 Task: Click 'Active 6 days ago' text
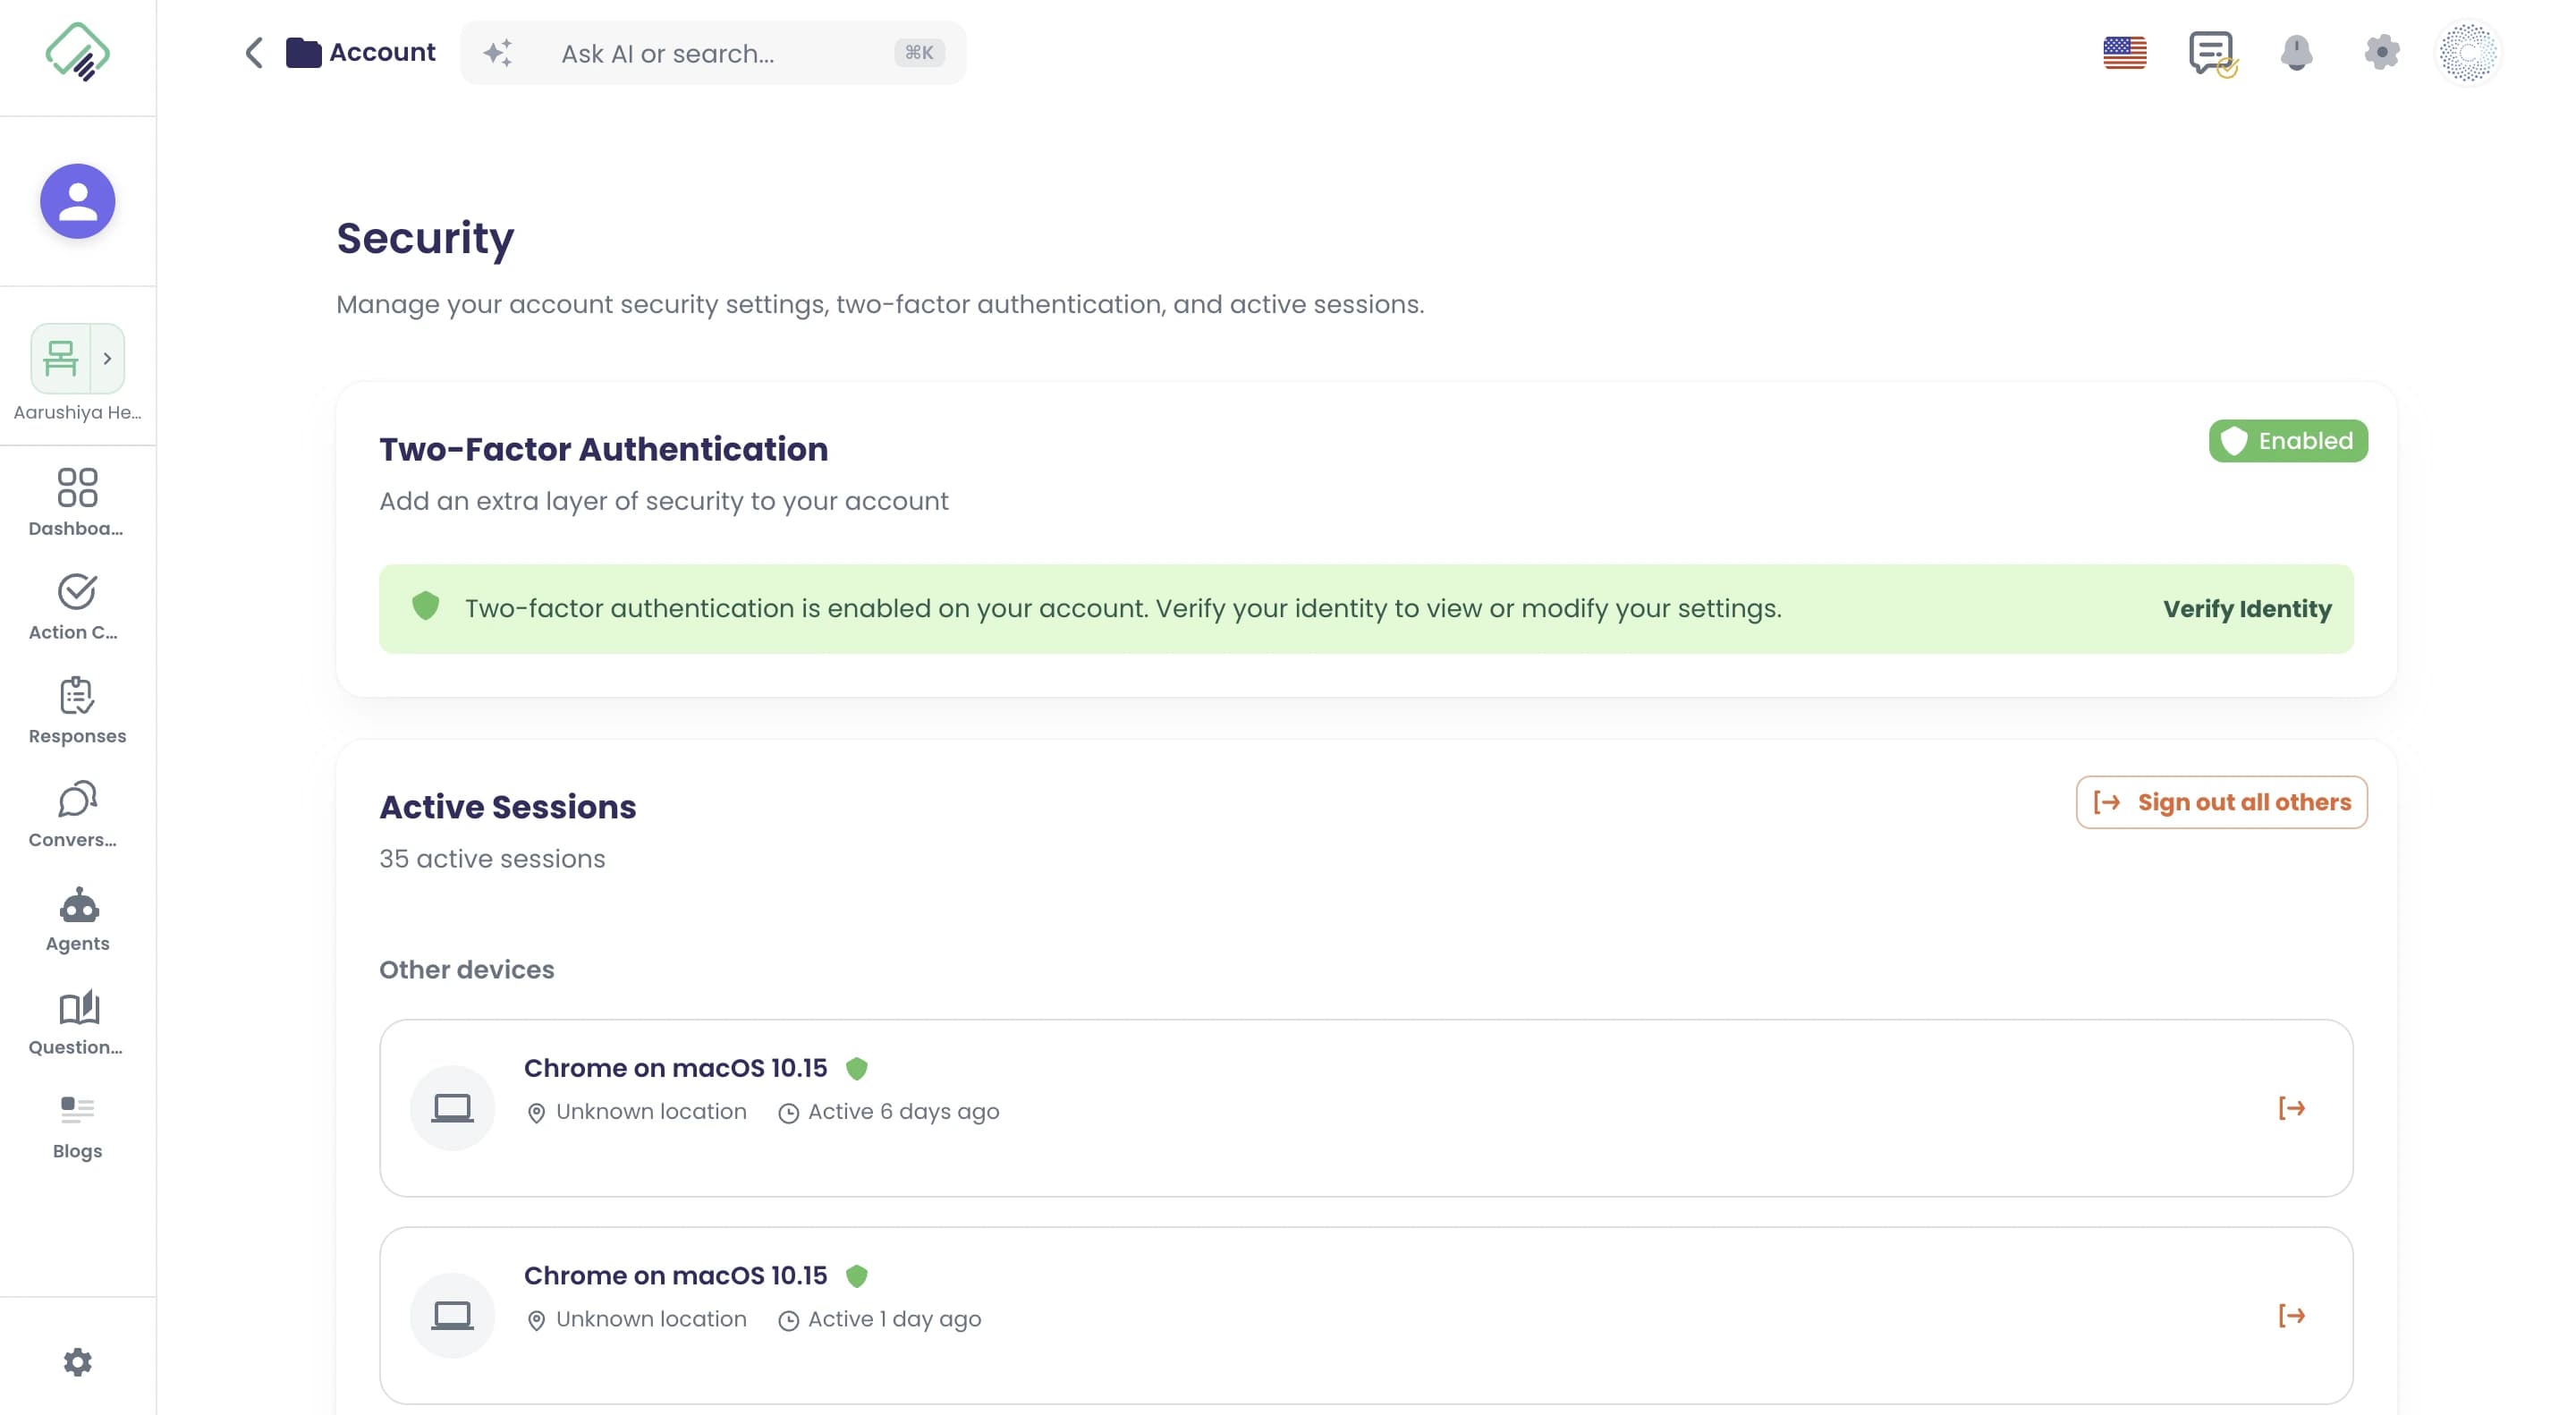click(x=903, y=1112)
